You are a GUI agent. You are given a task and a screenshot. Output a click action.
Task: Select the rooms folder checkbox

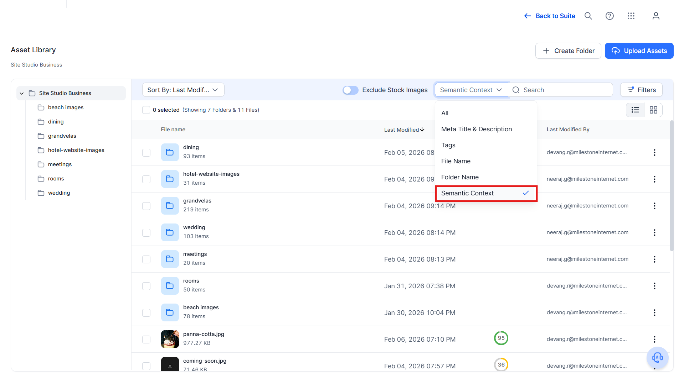pyautogui.click(x=146, y=286)
